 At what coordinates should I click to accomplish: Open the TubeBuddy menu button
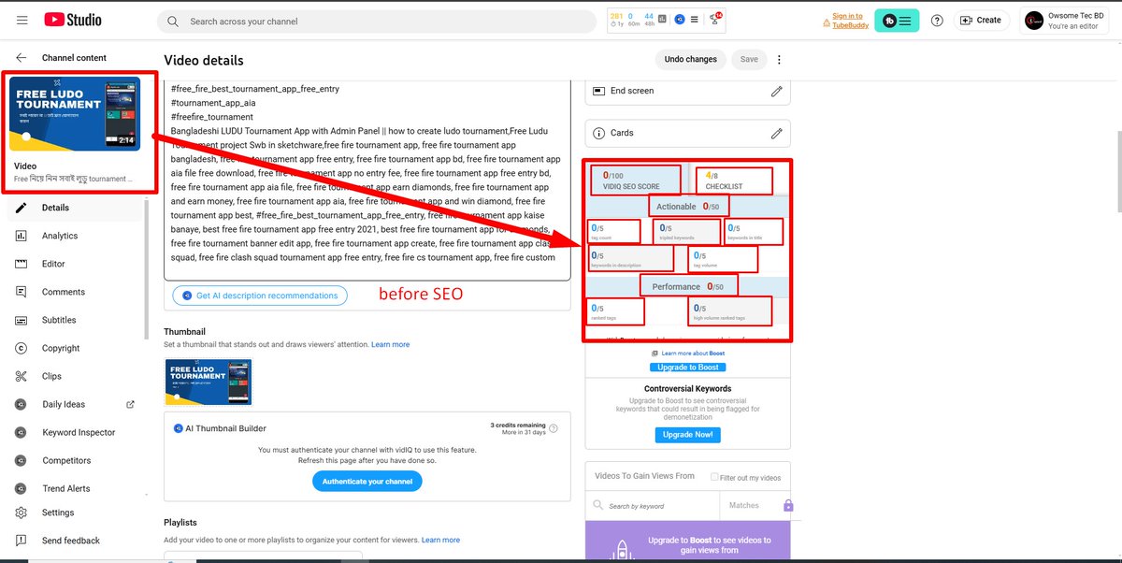pos(898,20)
